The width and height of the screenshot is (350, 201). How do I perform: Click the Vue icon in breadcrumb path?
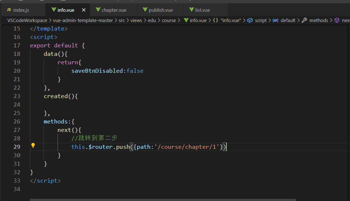point(186,20)
